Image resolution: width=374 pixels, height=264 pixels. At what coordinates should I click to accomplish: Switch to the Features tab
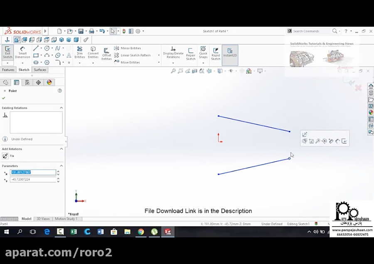8,69
